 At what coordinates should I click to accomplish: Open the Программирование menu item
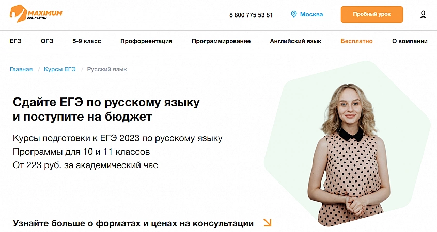(221, 41)
